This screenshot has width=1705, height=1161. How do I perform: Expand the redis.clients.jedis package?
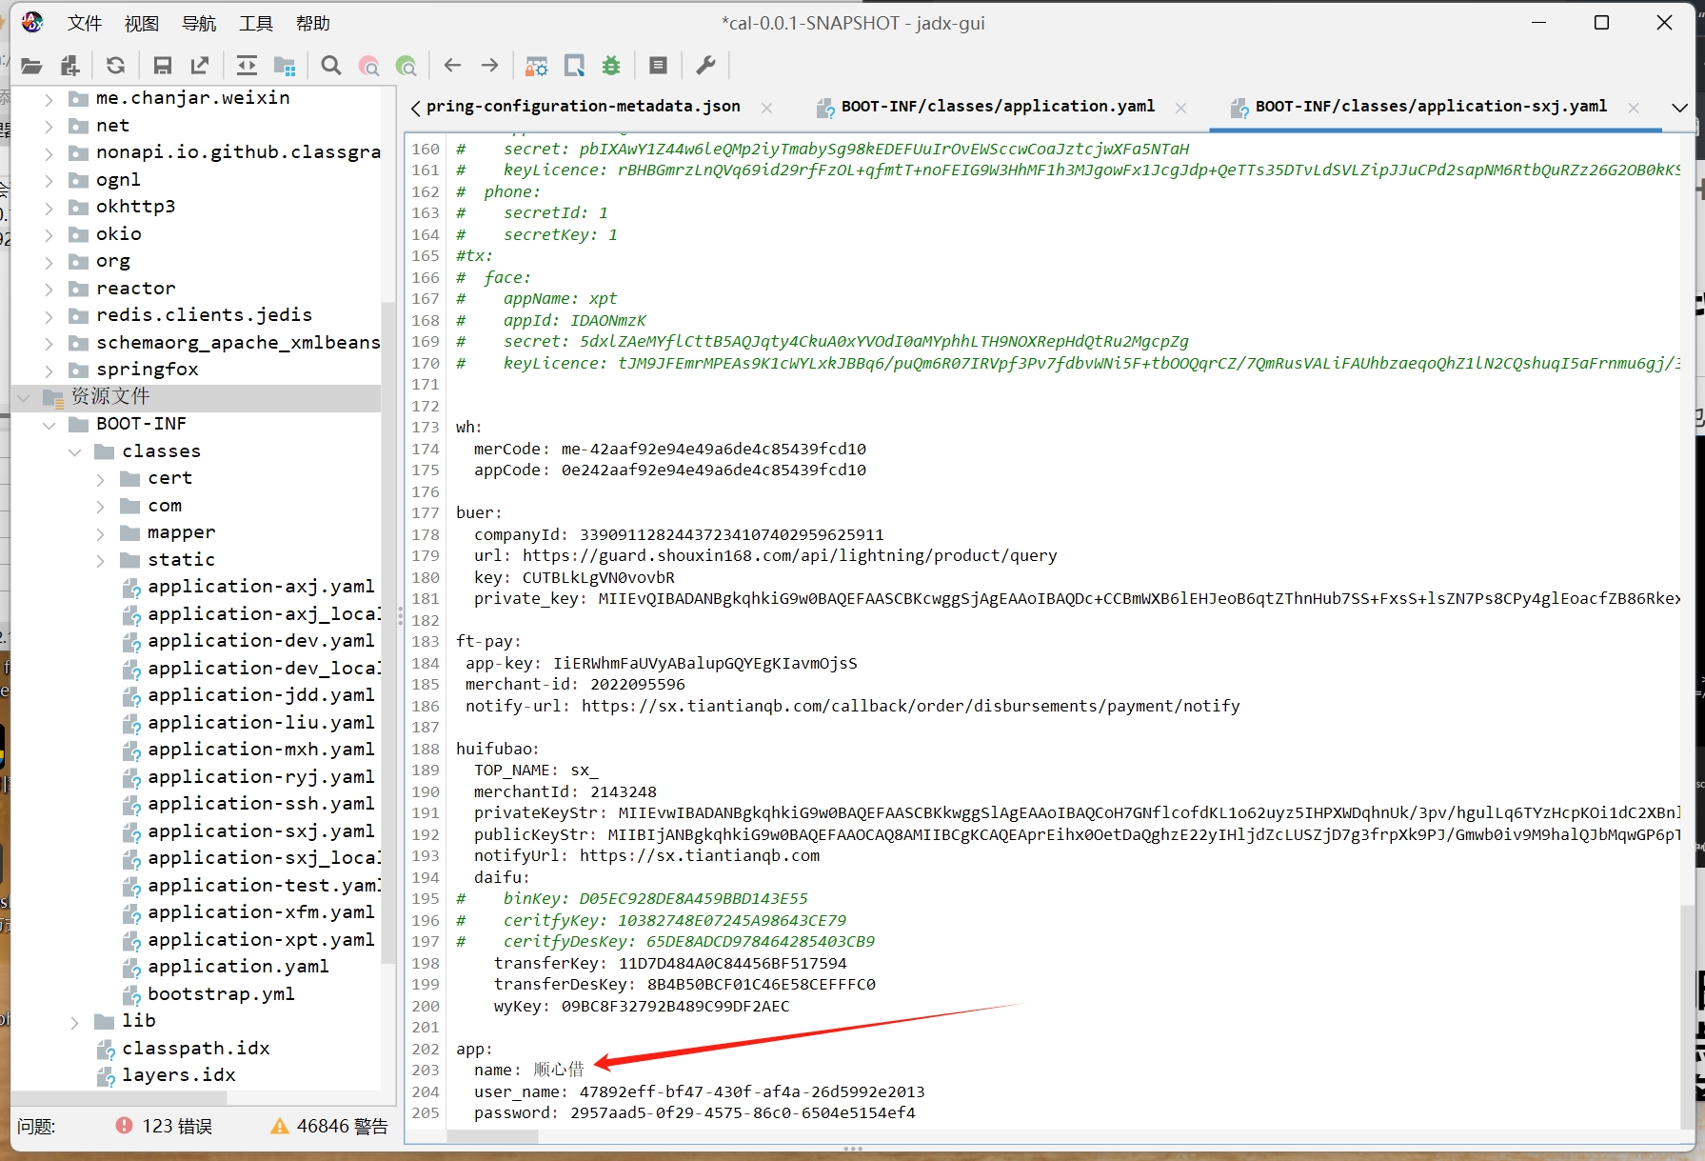coord(49,315)
